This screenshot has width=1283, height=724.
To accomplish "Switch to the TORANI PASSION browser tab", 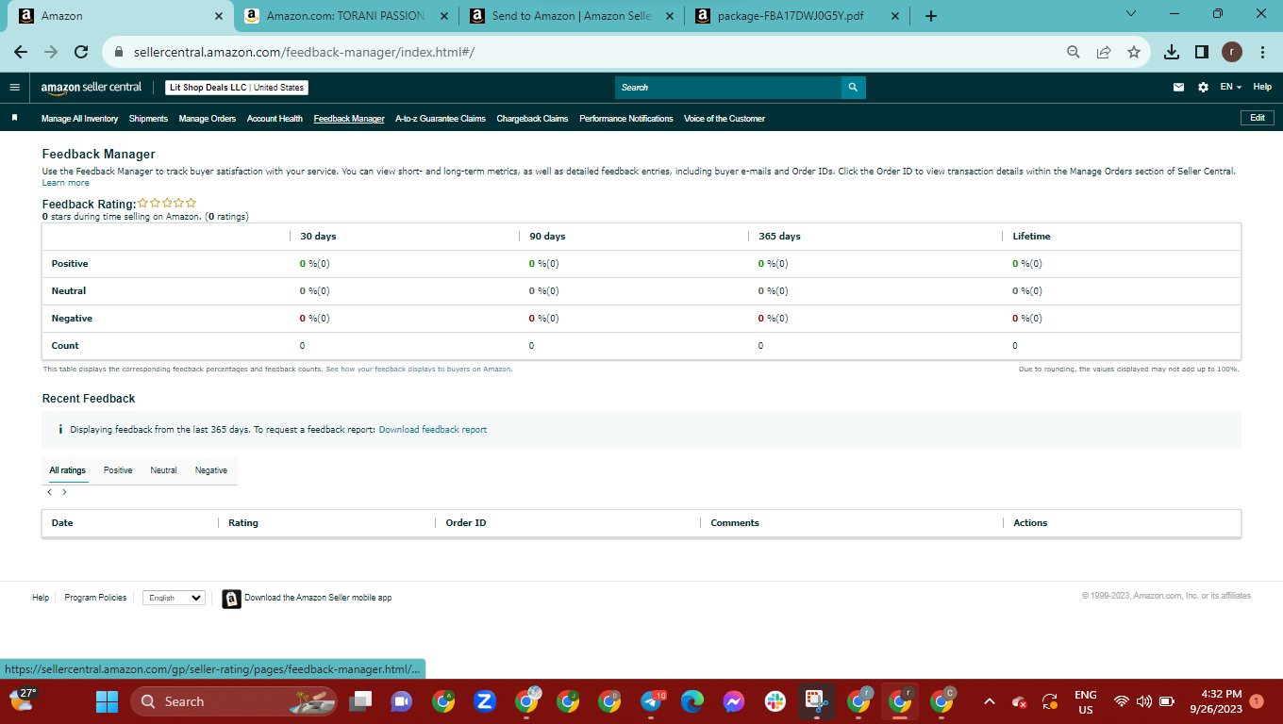I will coord(345,16).
